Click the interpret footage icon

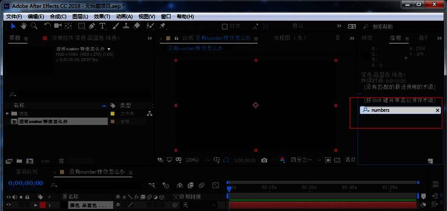click(x=9, y=161)
